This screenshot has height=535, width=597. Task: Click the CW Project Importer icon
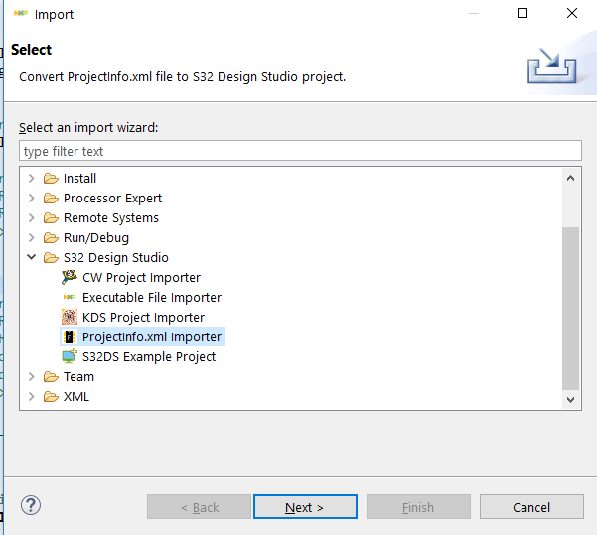70,278
